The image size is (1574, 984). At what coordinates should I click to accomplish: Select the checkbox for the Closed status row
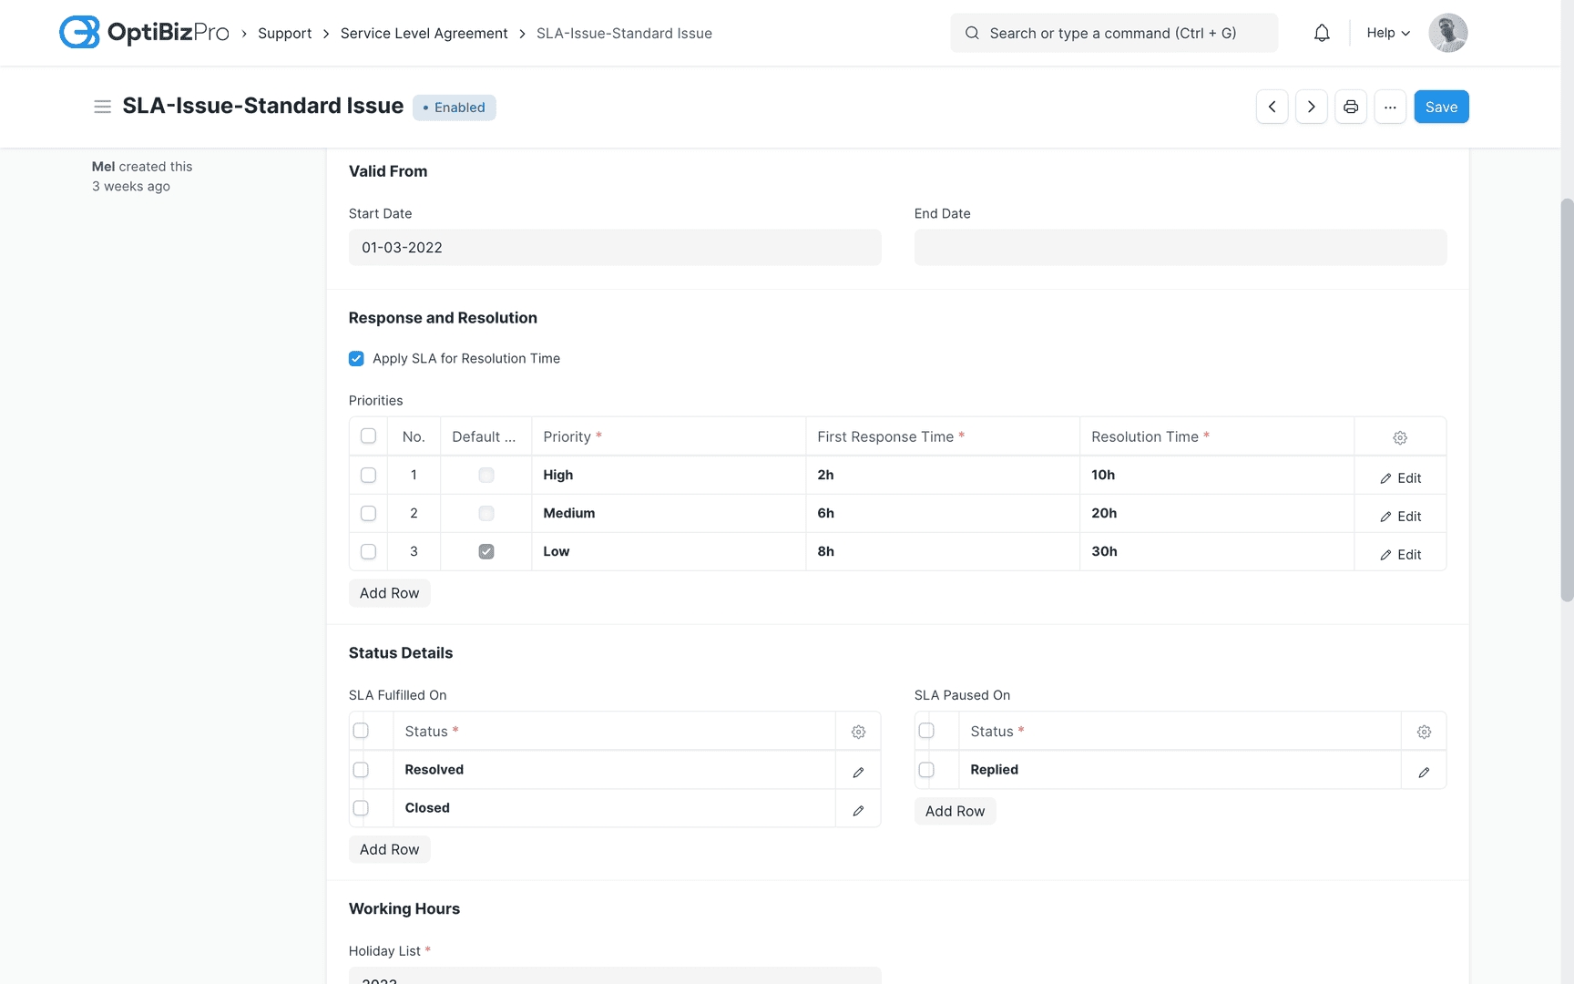[x=360, y=808]
